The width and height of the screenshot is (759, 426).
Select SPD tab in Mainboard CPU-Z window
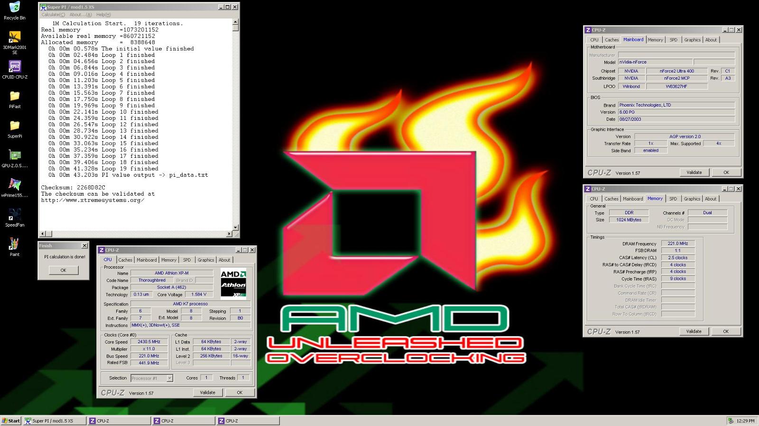pyautogui.click(x=674, y=40)
